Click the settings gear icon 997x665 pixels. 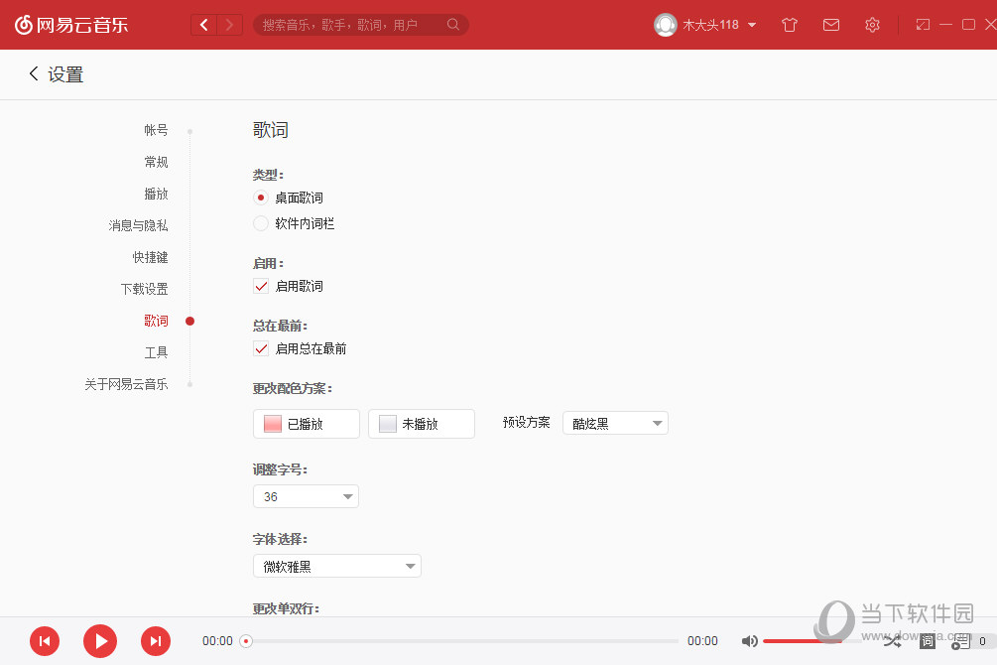pos(872,24)
